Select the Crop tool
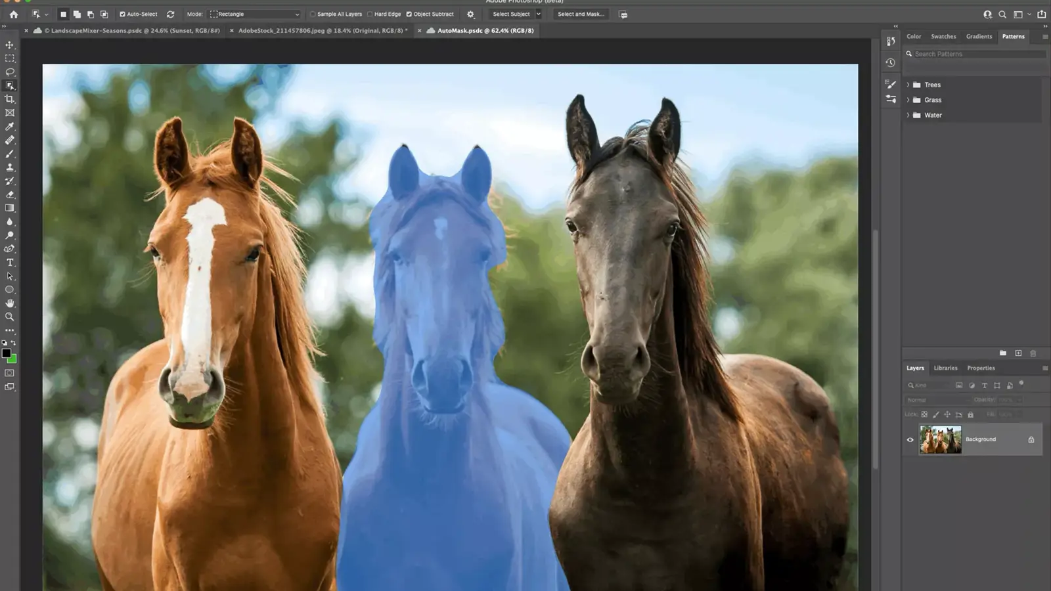The height and width of the screenshot is (591, 1051). tap(10, 99)
